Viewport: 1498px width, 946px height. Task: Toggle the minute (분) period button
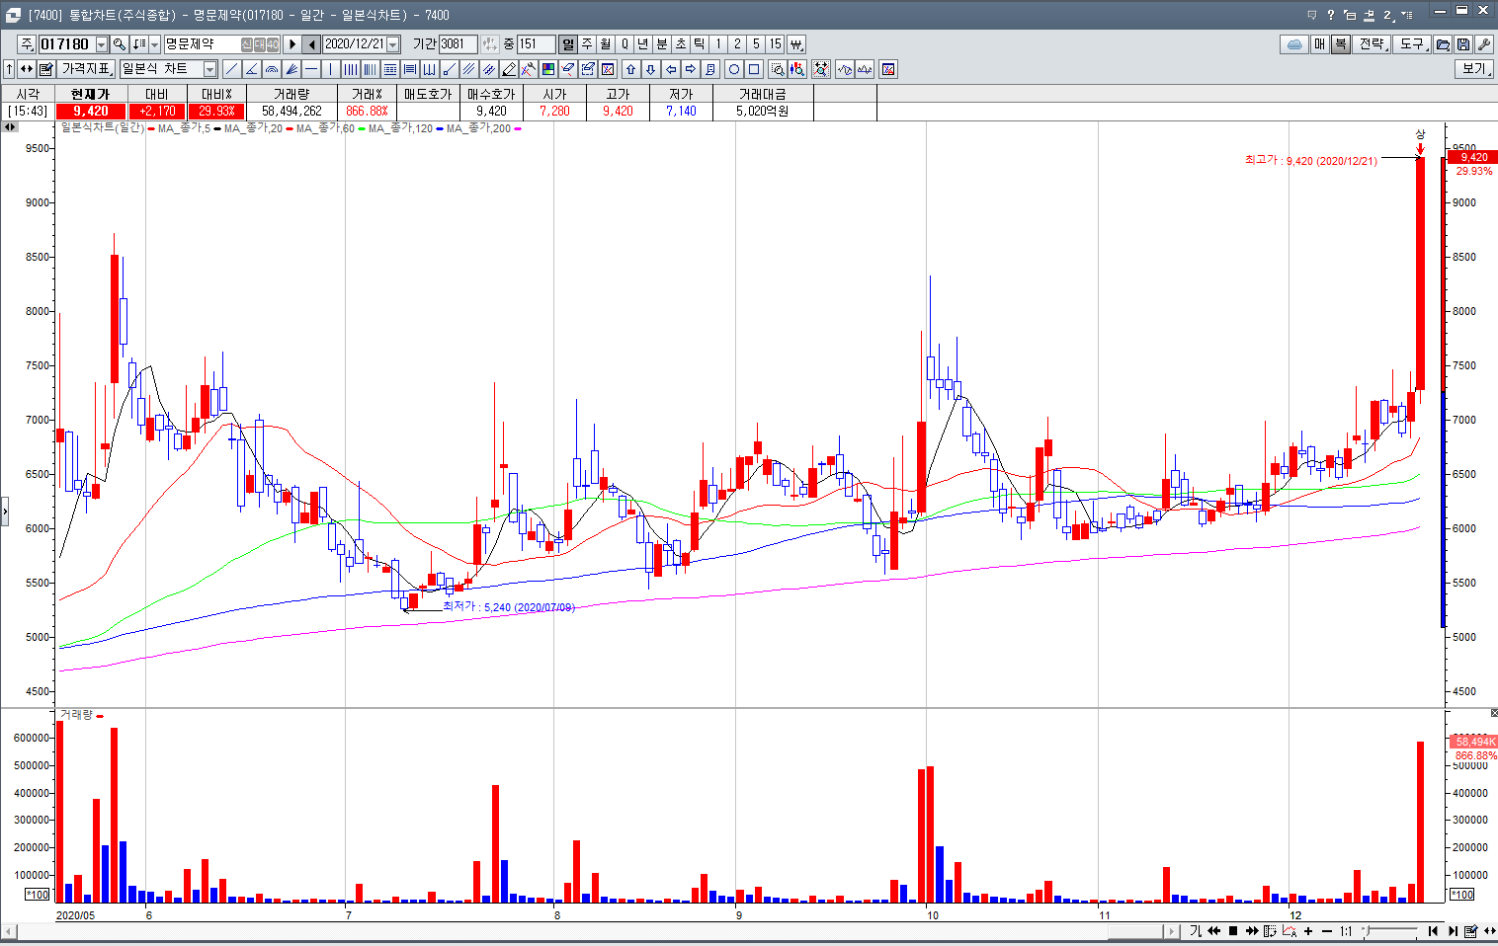pyautogui.click(x=662, y=44)
